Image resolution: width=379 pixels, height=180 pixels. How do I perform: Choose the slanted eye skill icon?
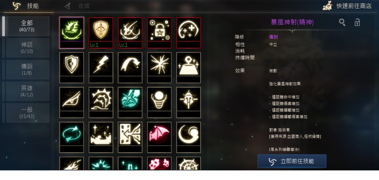[x=72, y=102]
